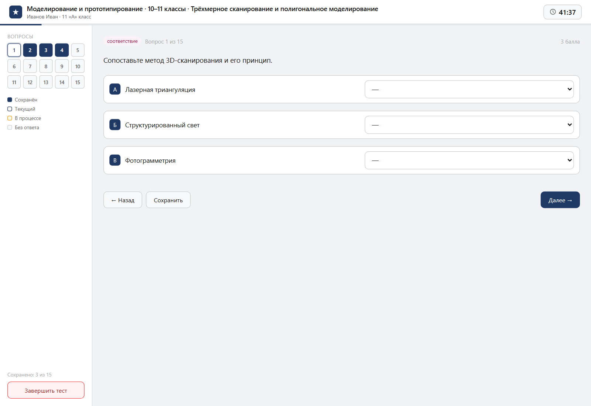Select question 4 in navigator
Viewport: 591px width, 406px height.
pyautogui.click(x=62, y=50)
